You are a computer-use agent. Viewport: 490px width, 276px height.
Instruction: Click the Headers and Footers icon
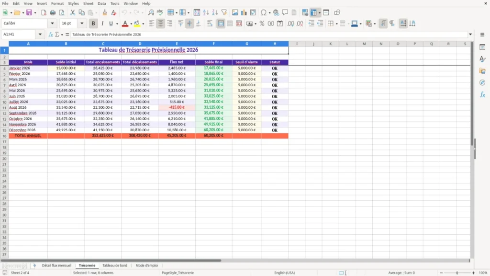[294, 12]
